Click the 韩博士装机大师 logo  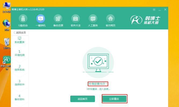pyautogui.click(x=145, y=20)
